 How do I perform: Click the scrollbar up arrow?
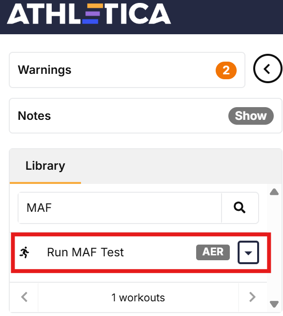274,192
